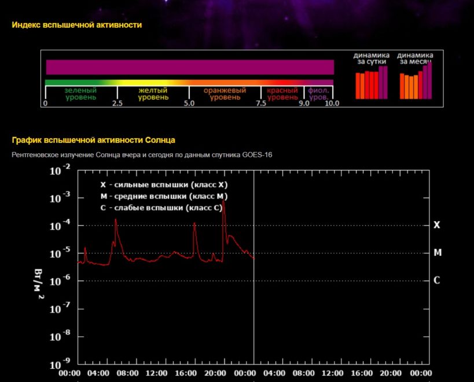Click the C class label right of chart
Image resolution: width=474 pixels, height=382 pixels.
437,281
